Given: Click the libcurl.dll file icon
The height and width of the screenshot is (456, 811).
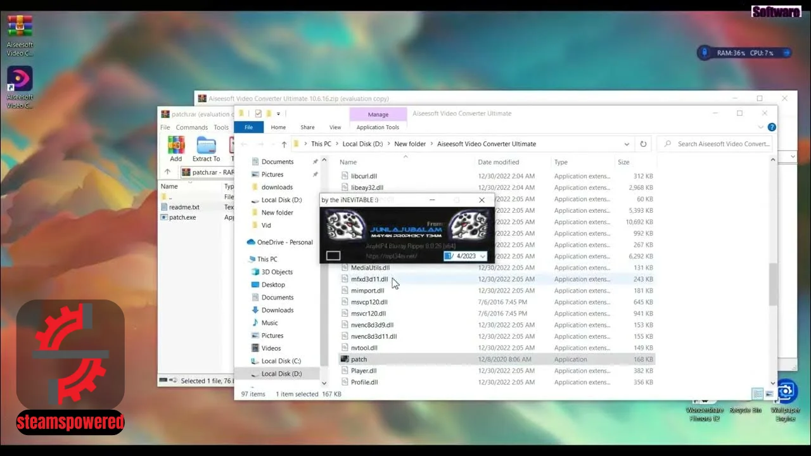Looking at the screenshot, I should click(345, 176).
